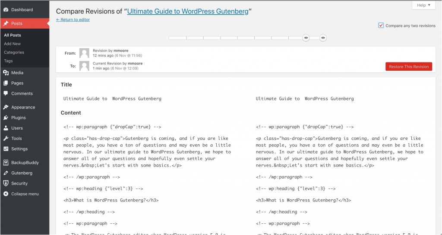Screen dimensions: 442x235
Task: Click the Posts menu label
Action: tap(17, 23)
